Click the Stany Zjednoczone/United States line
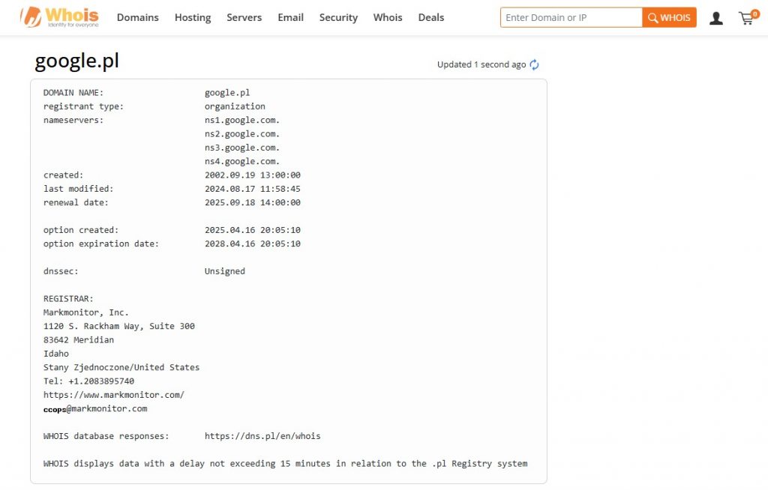The height and width of the screenshot is (490, 768). 121,367
